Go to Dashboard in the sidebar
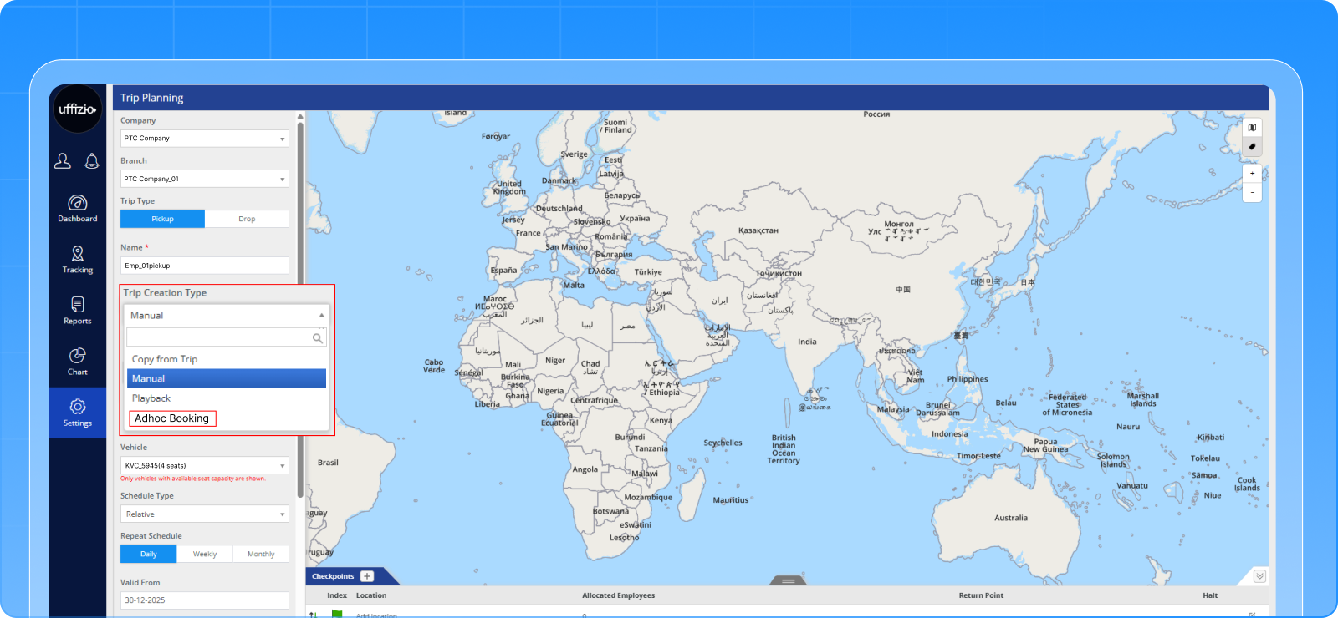Viewport: 1338px width, 618px height. point(77,208)
